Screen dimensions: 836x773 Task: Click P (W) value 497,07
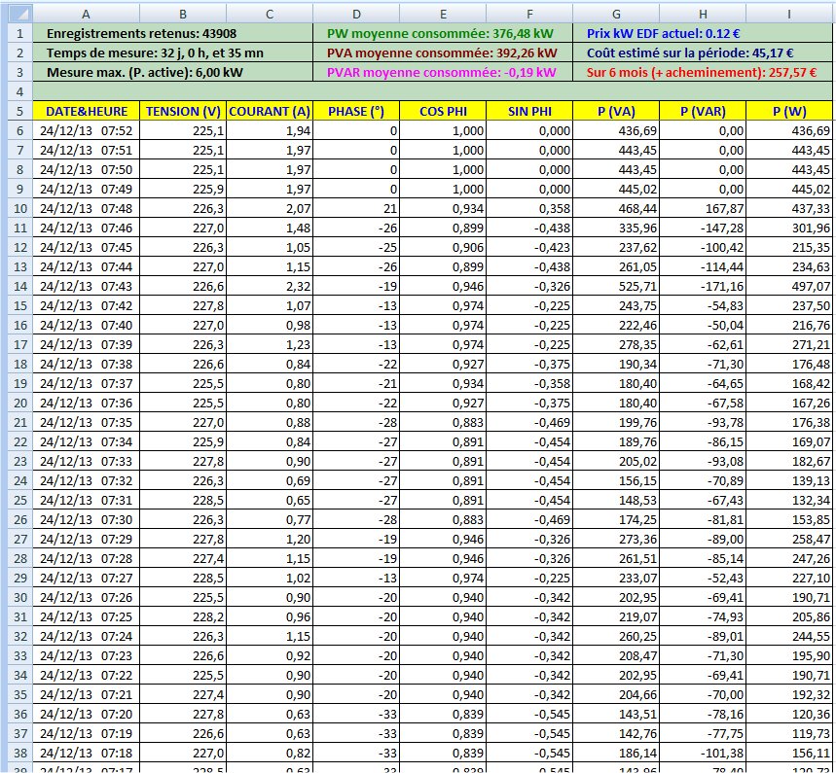tap(789, 286)
